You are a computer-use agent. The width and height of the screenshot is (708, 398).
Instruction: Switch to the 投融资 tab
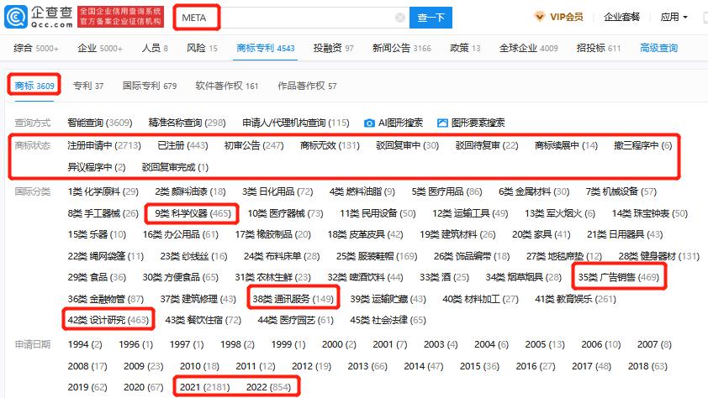click(333, 48)
